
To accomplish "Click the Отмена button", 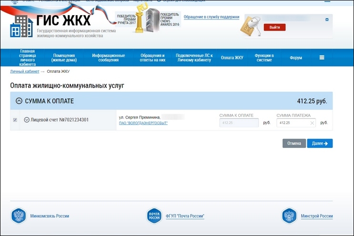I will [x=294, y=143].
